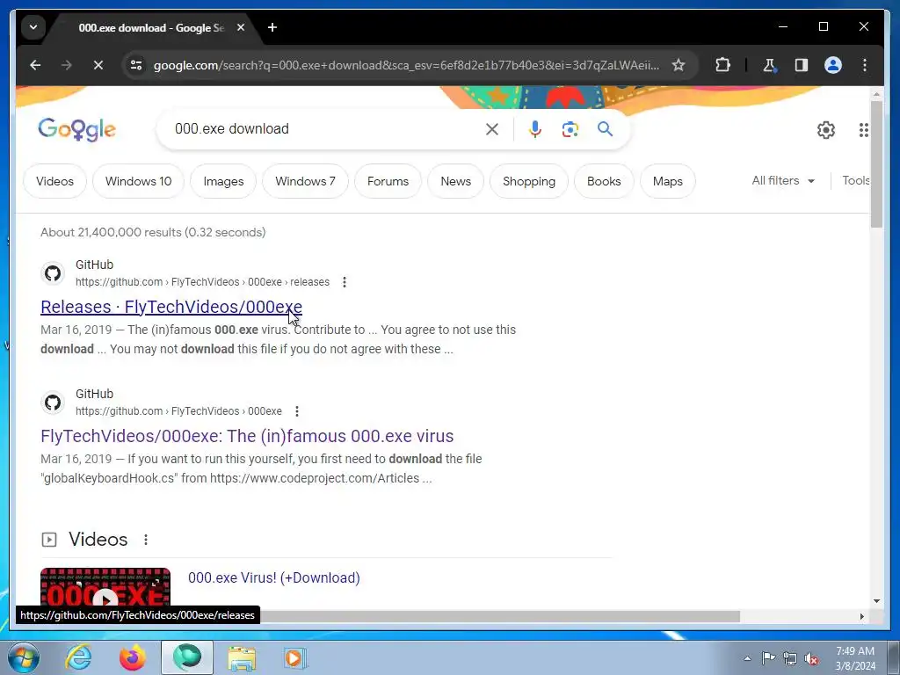Clear the search query

492,129
